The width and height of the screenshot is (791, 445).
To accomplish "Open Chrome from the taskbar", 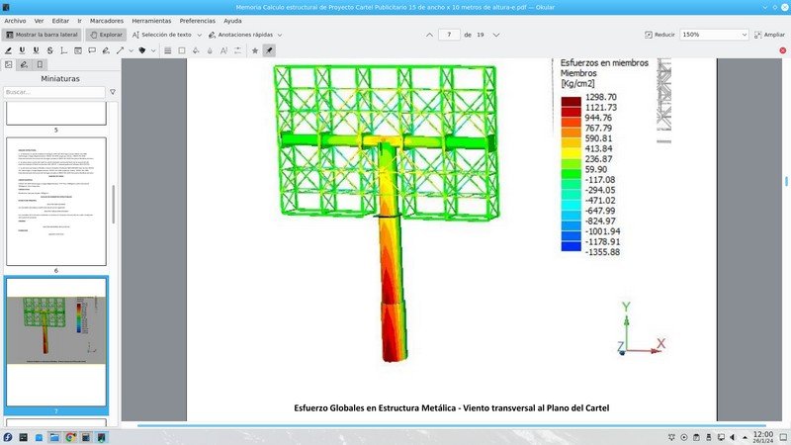I will pos(70,437).
